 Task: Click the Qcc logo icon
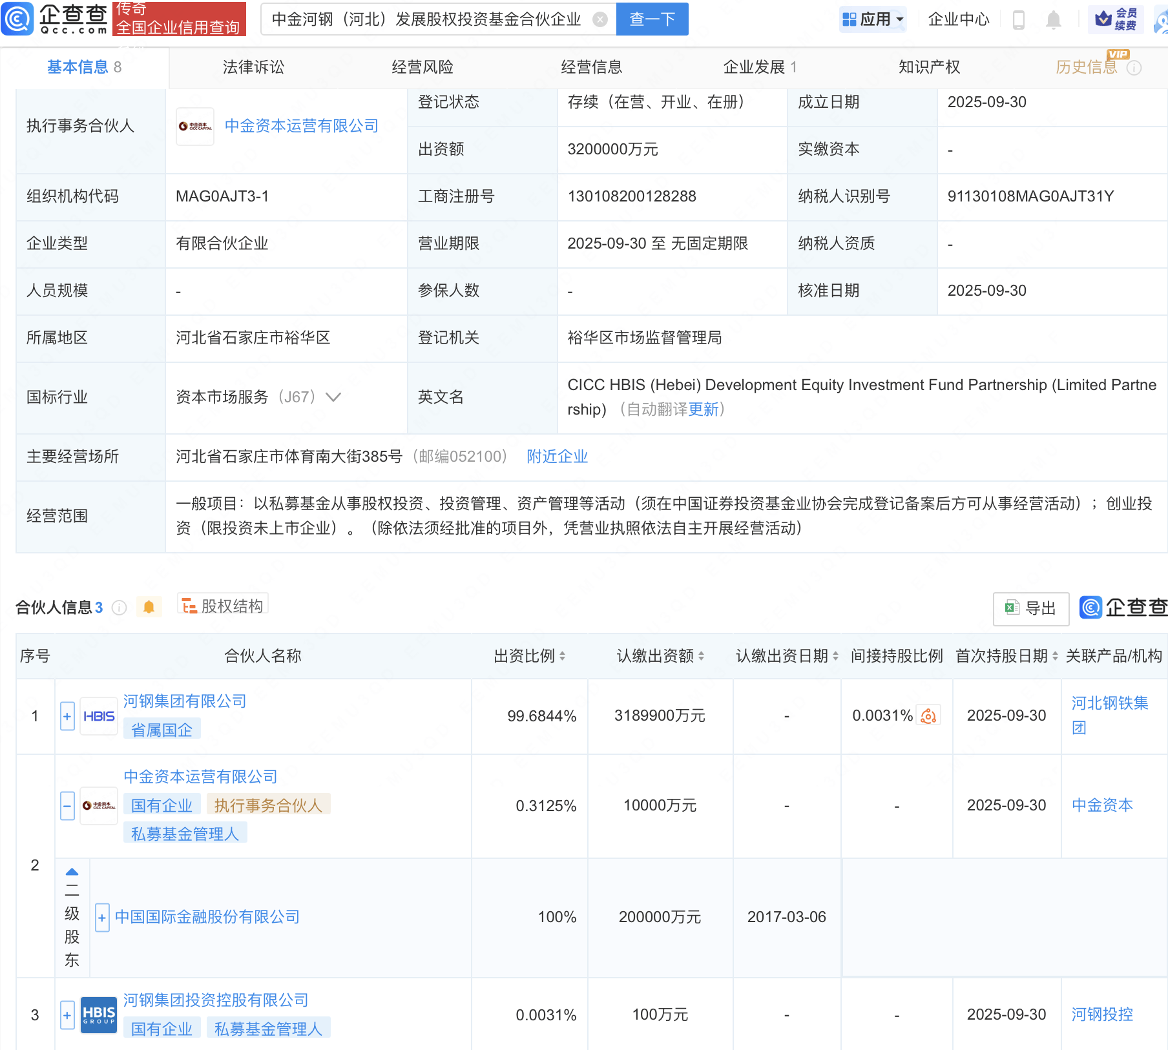pos(17,19)
